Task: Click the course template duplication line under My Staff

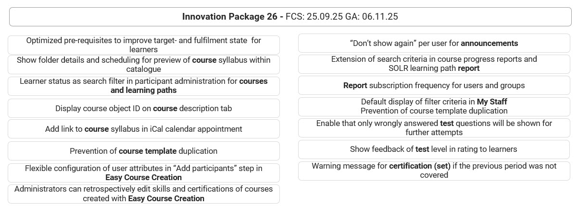Action: coord(434,111)
